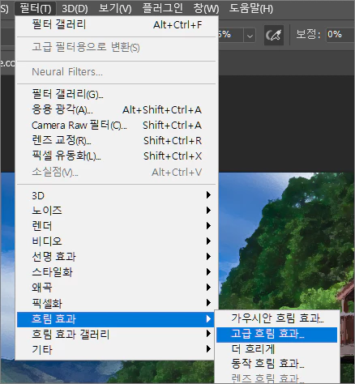The width and height of the screenshot is (355, 384).
Task: Open 렌즈 교정(R)... filter
Action: (117, 140)
